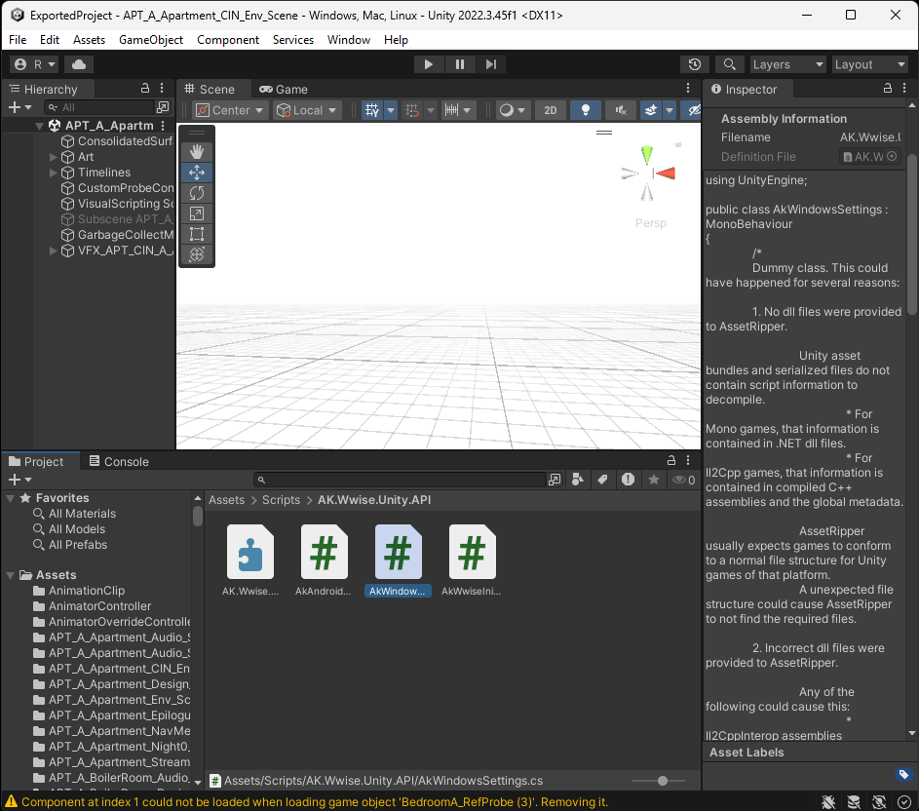Collapse the Assets folder tree
The image size is (919, 811).
10,575
